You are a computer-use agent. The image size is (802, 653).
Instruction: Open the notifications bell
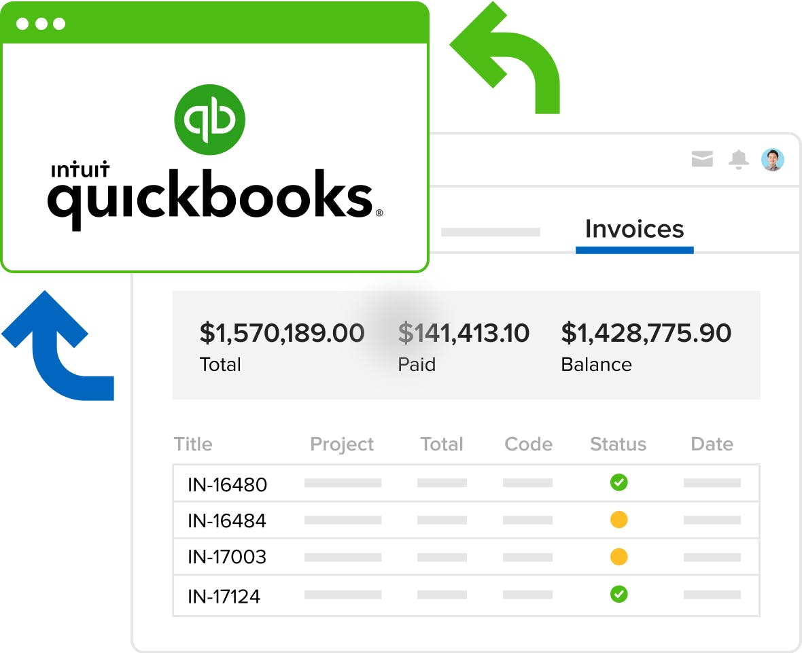(x=738, y=160)
